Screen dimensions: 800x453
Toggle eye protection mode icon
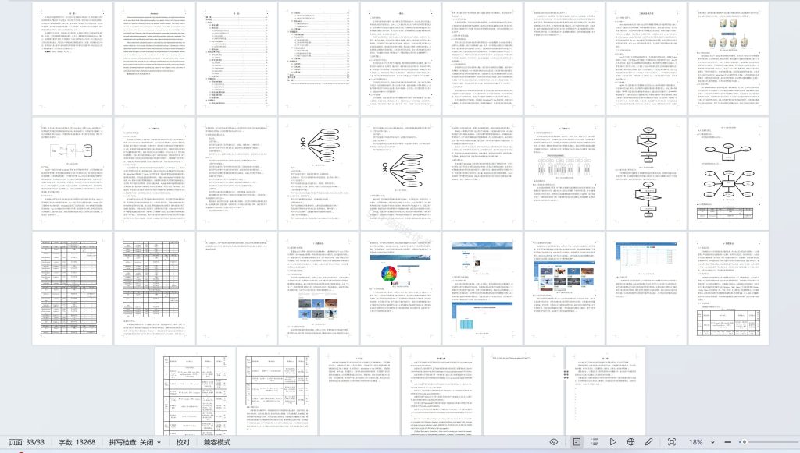554,442
